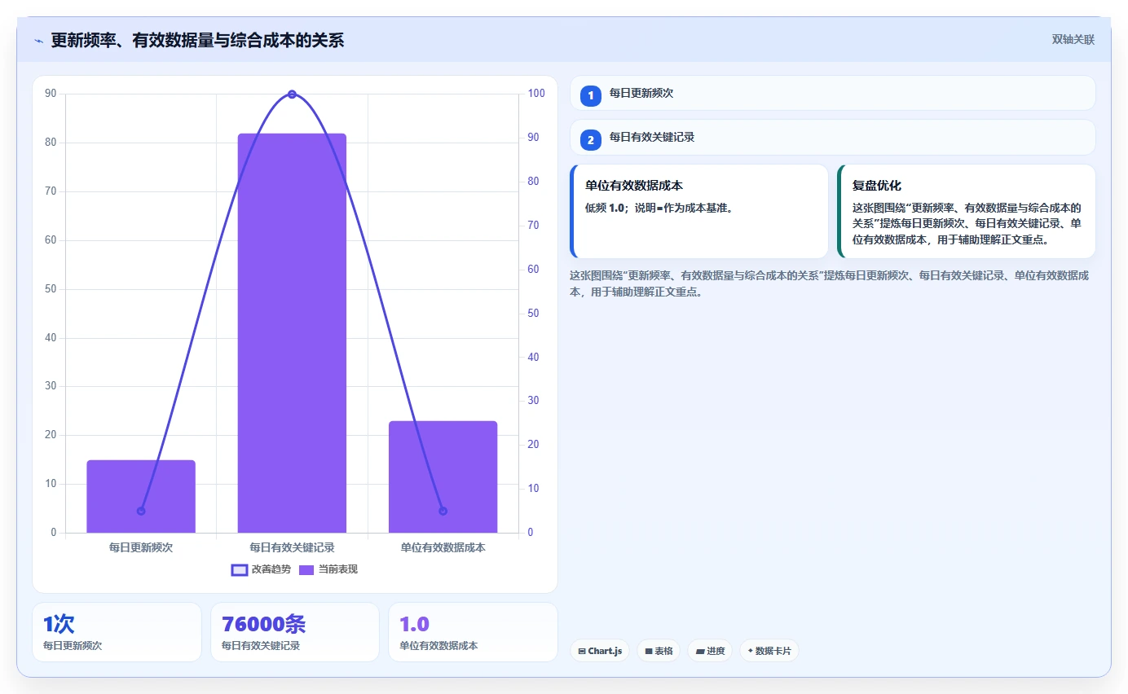Click the header icon beside the chart title

(x=38, y=41)
